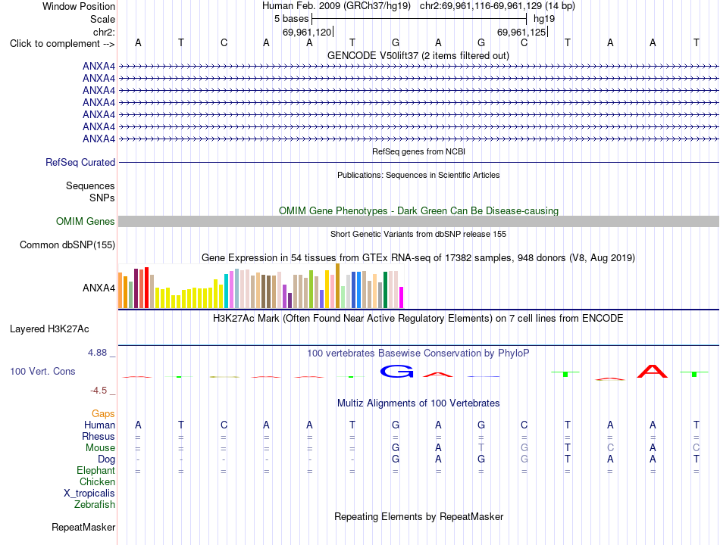Click the orange Gaps label
The width and height of the screenshot is (720, 545).
pos(103,414)
